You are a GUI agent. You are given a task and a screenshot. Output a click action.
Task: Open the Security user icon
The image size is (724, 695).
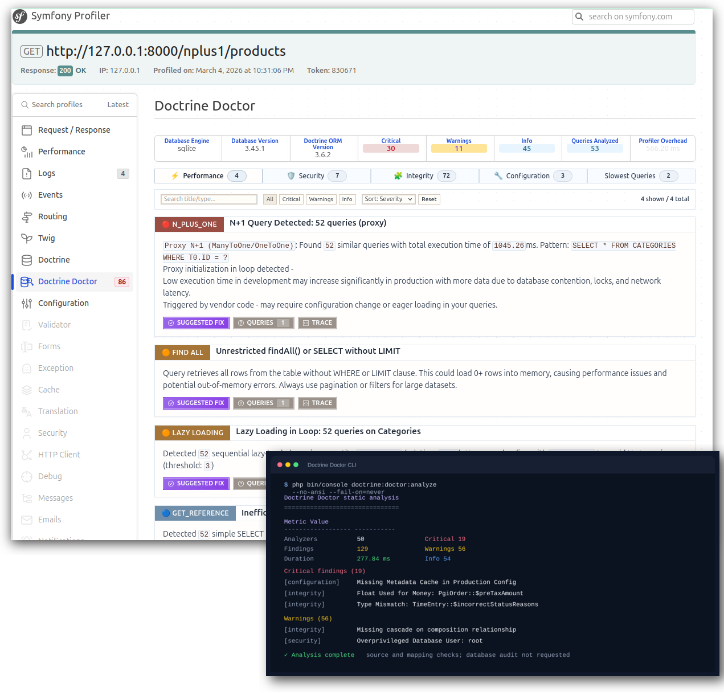tap(27, 433)
